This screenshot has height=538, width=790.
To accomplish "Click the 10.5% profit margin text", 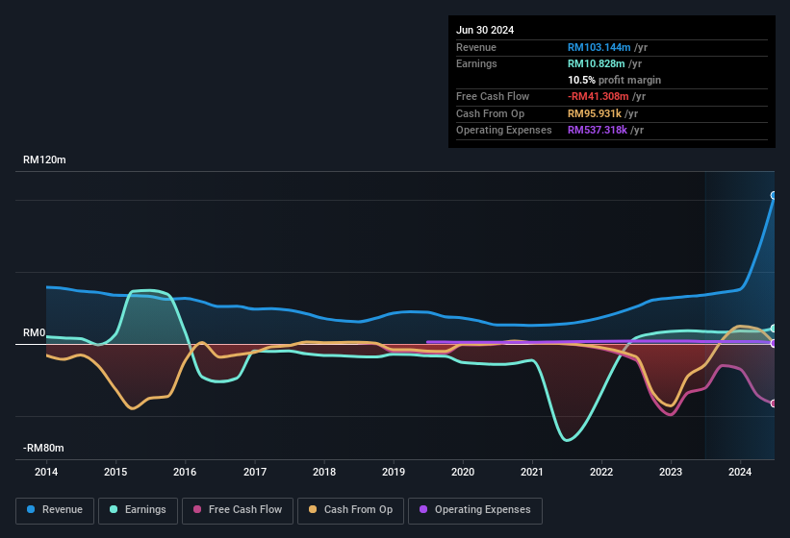I will [614, 80].
